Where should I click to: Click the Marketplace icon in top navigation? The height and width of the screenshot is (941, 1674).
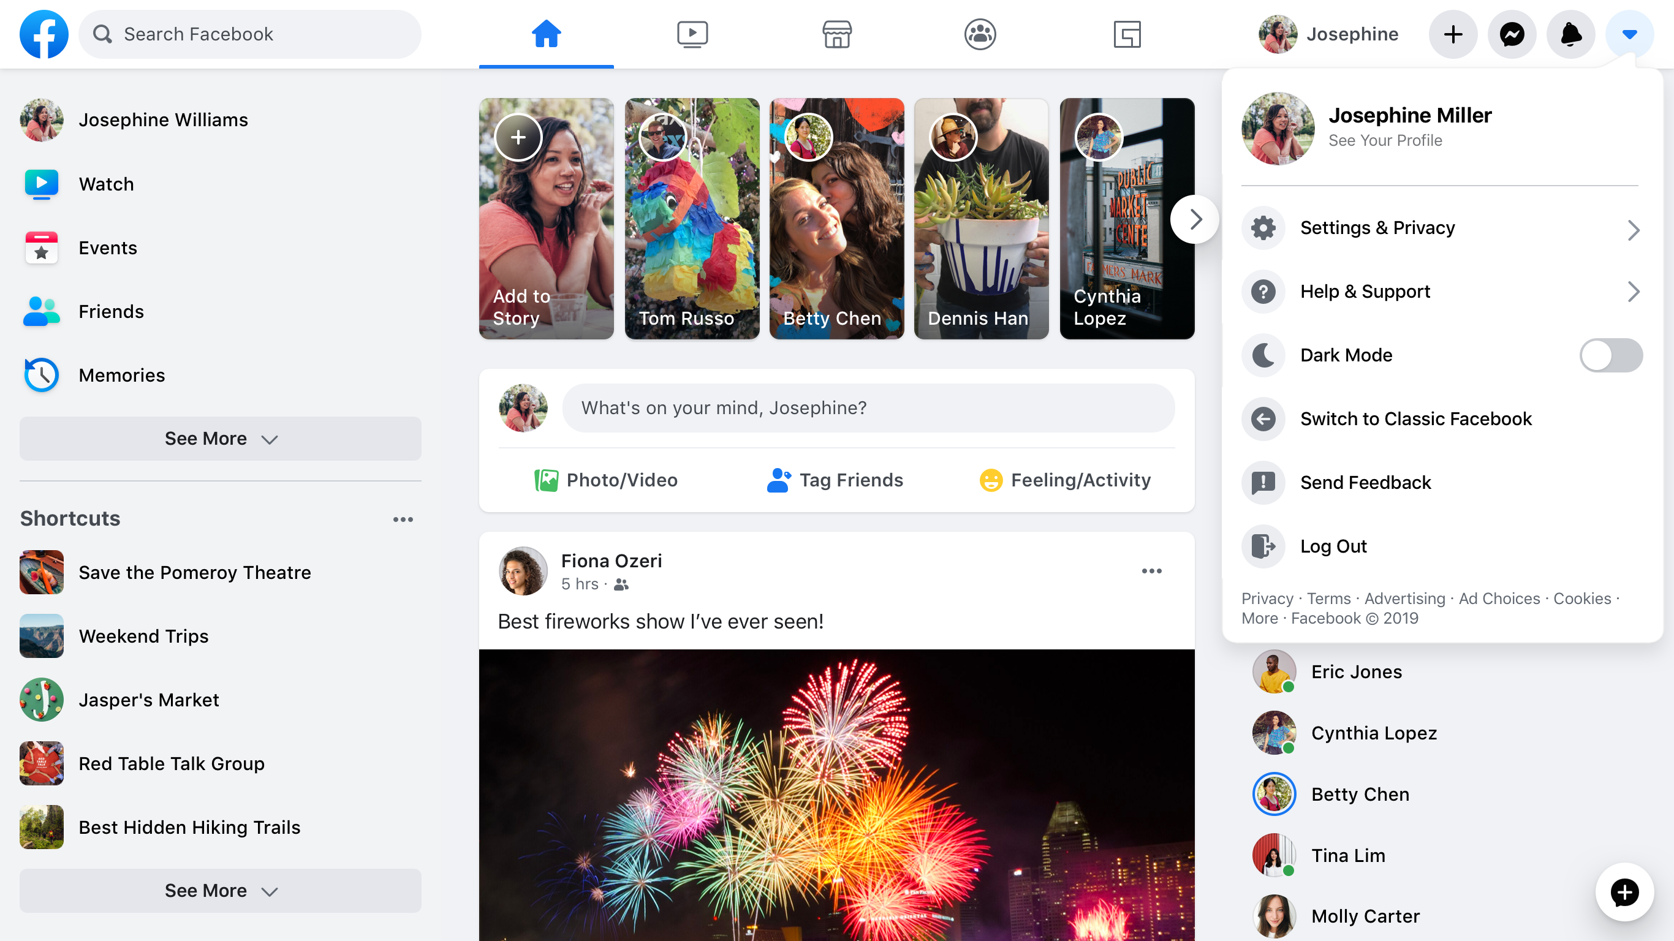[x=836, y=33]
